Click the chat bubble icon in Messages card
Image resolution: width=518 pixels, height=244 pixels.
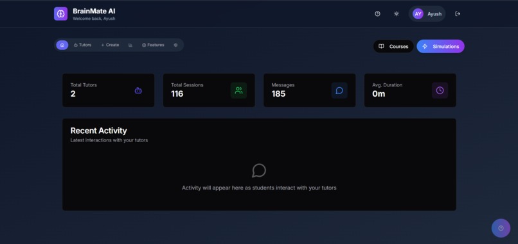(339, 90)
